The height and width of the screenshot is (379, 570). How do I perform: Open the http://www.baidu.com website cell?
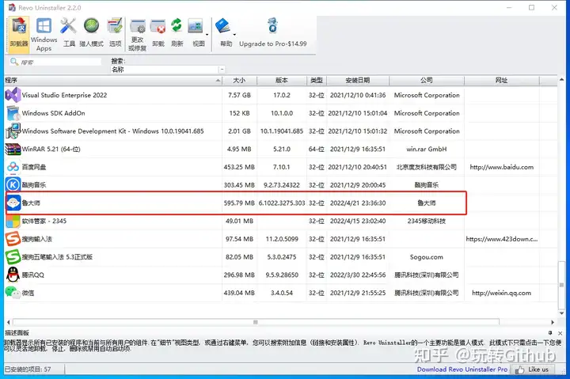(x=502, y=167)
